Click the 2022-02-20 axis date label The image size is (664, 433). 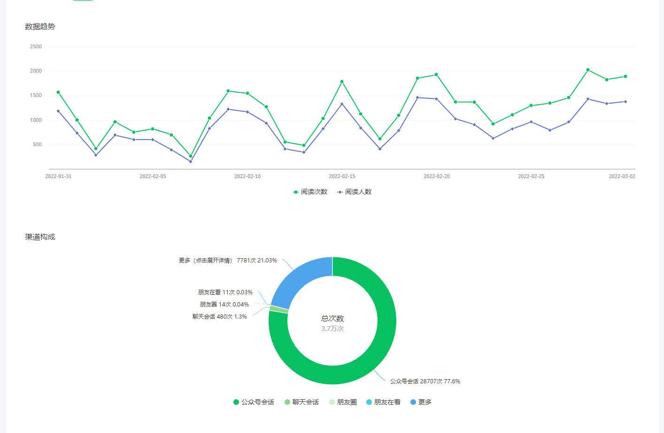[x=437, y=176]
